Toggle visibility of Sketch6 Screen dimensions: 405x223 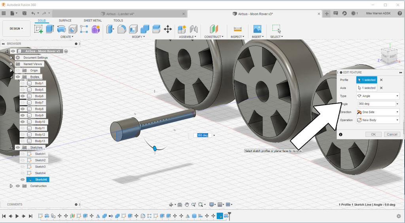click(23, 179)
